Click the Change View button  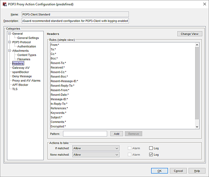(x=190, y=34)
